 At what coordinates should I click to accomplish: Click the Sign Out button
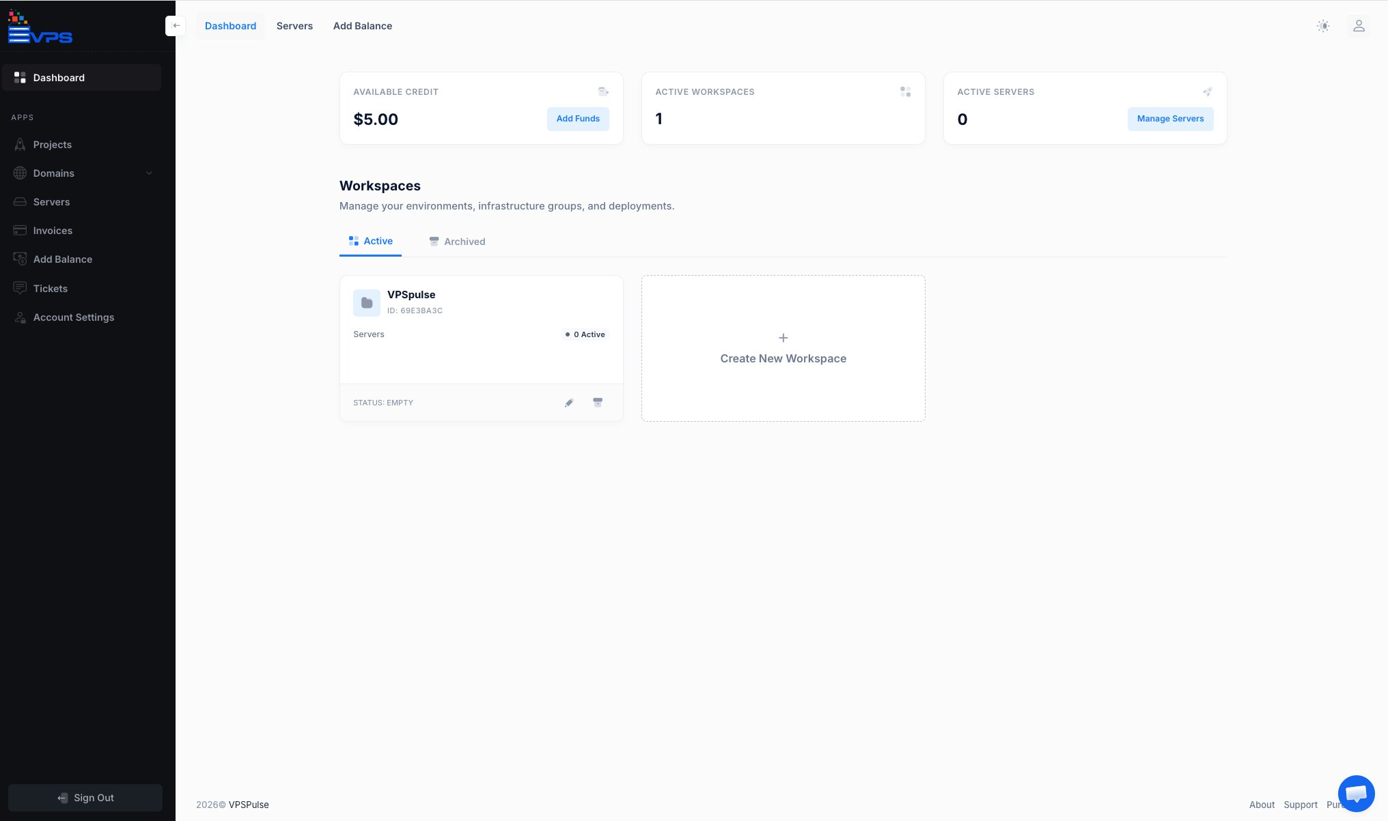[x=85, y=798]
